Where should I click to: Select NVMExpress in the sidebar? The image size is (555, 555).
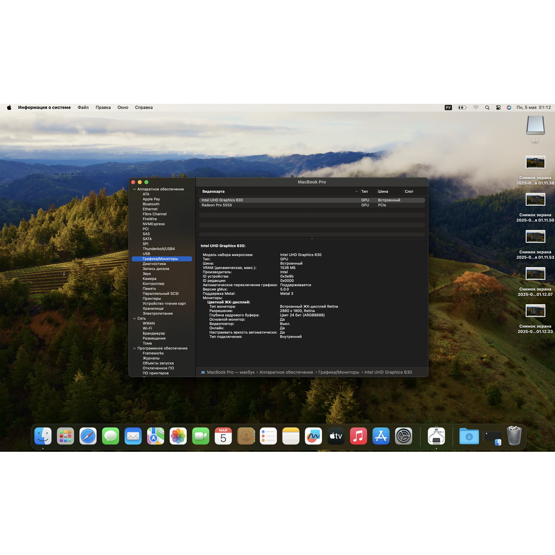tap(154, 224)
